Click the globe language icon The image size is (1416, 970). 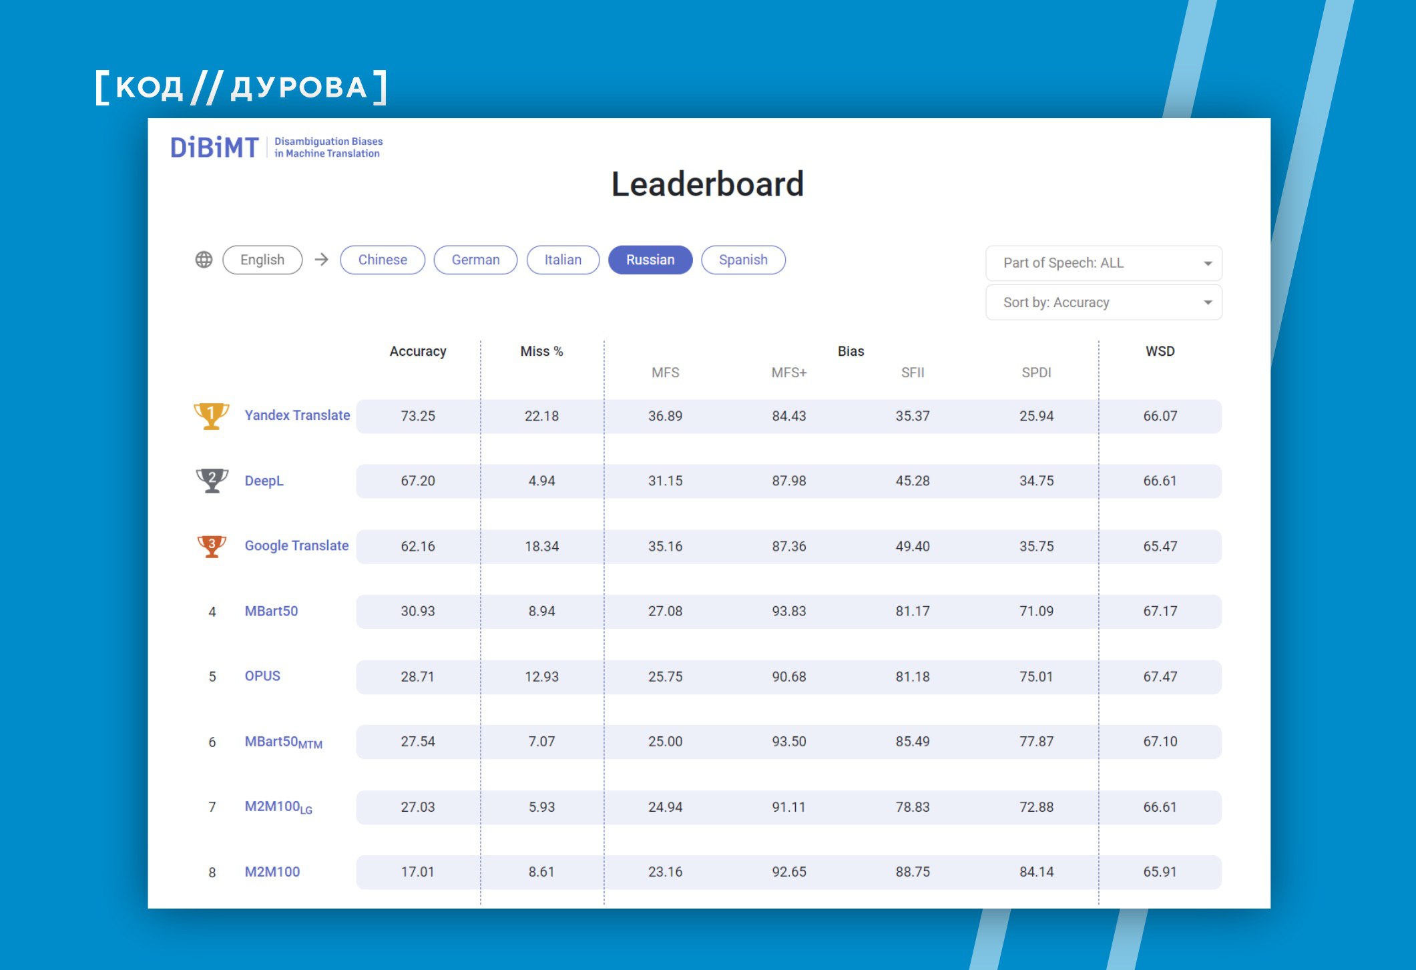pos(204,260)
